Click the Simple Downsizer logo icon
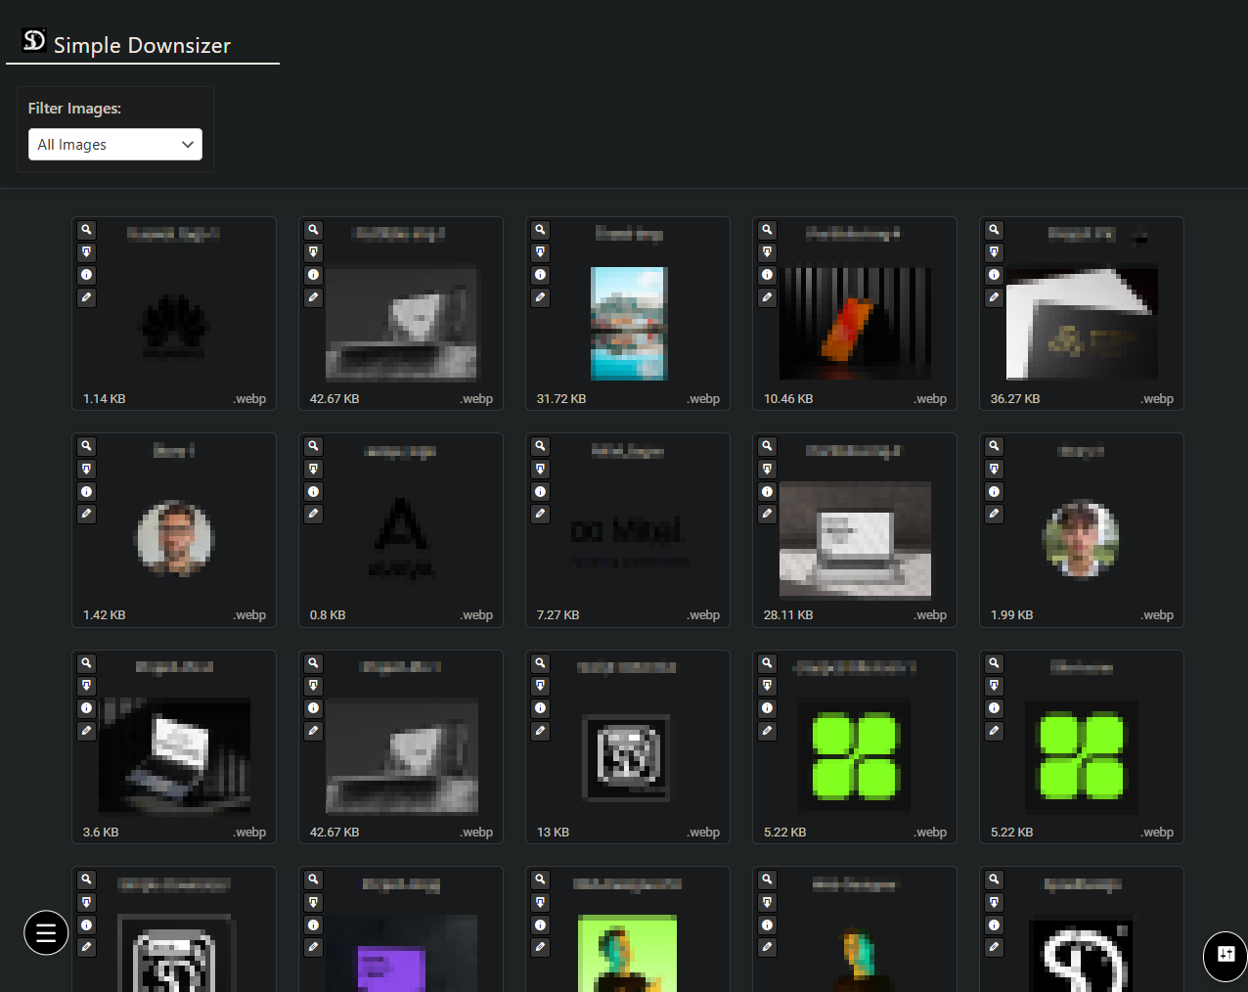1248x992 pixels. [34, 40]
